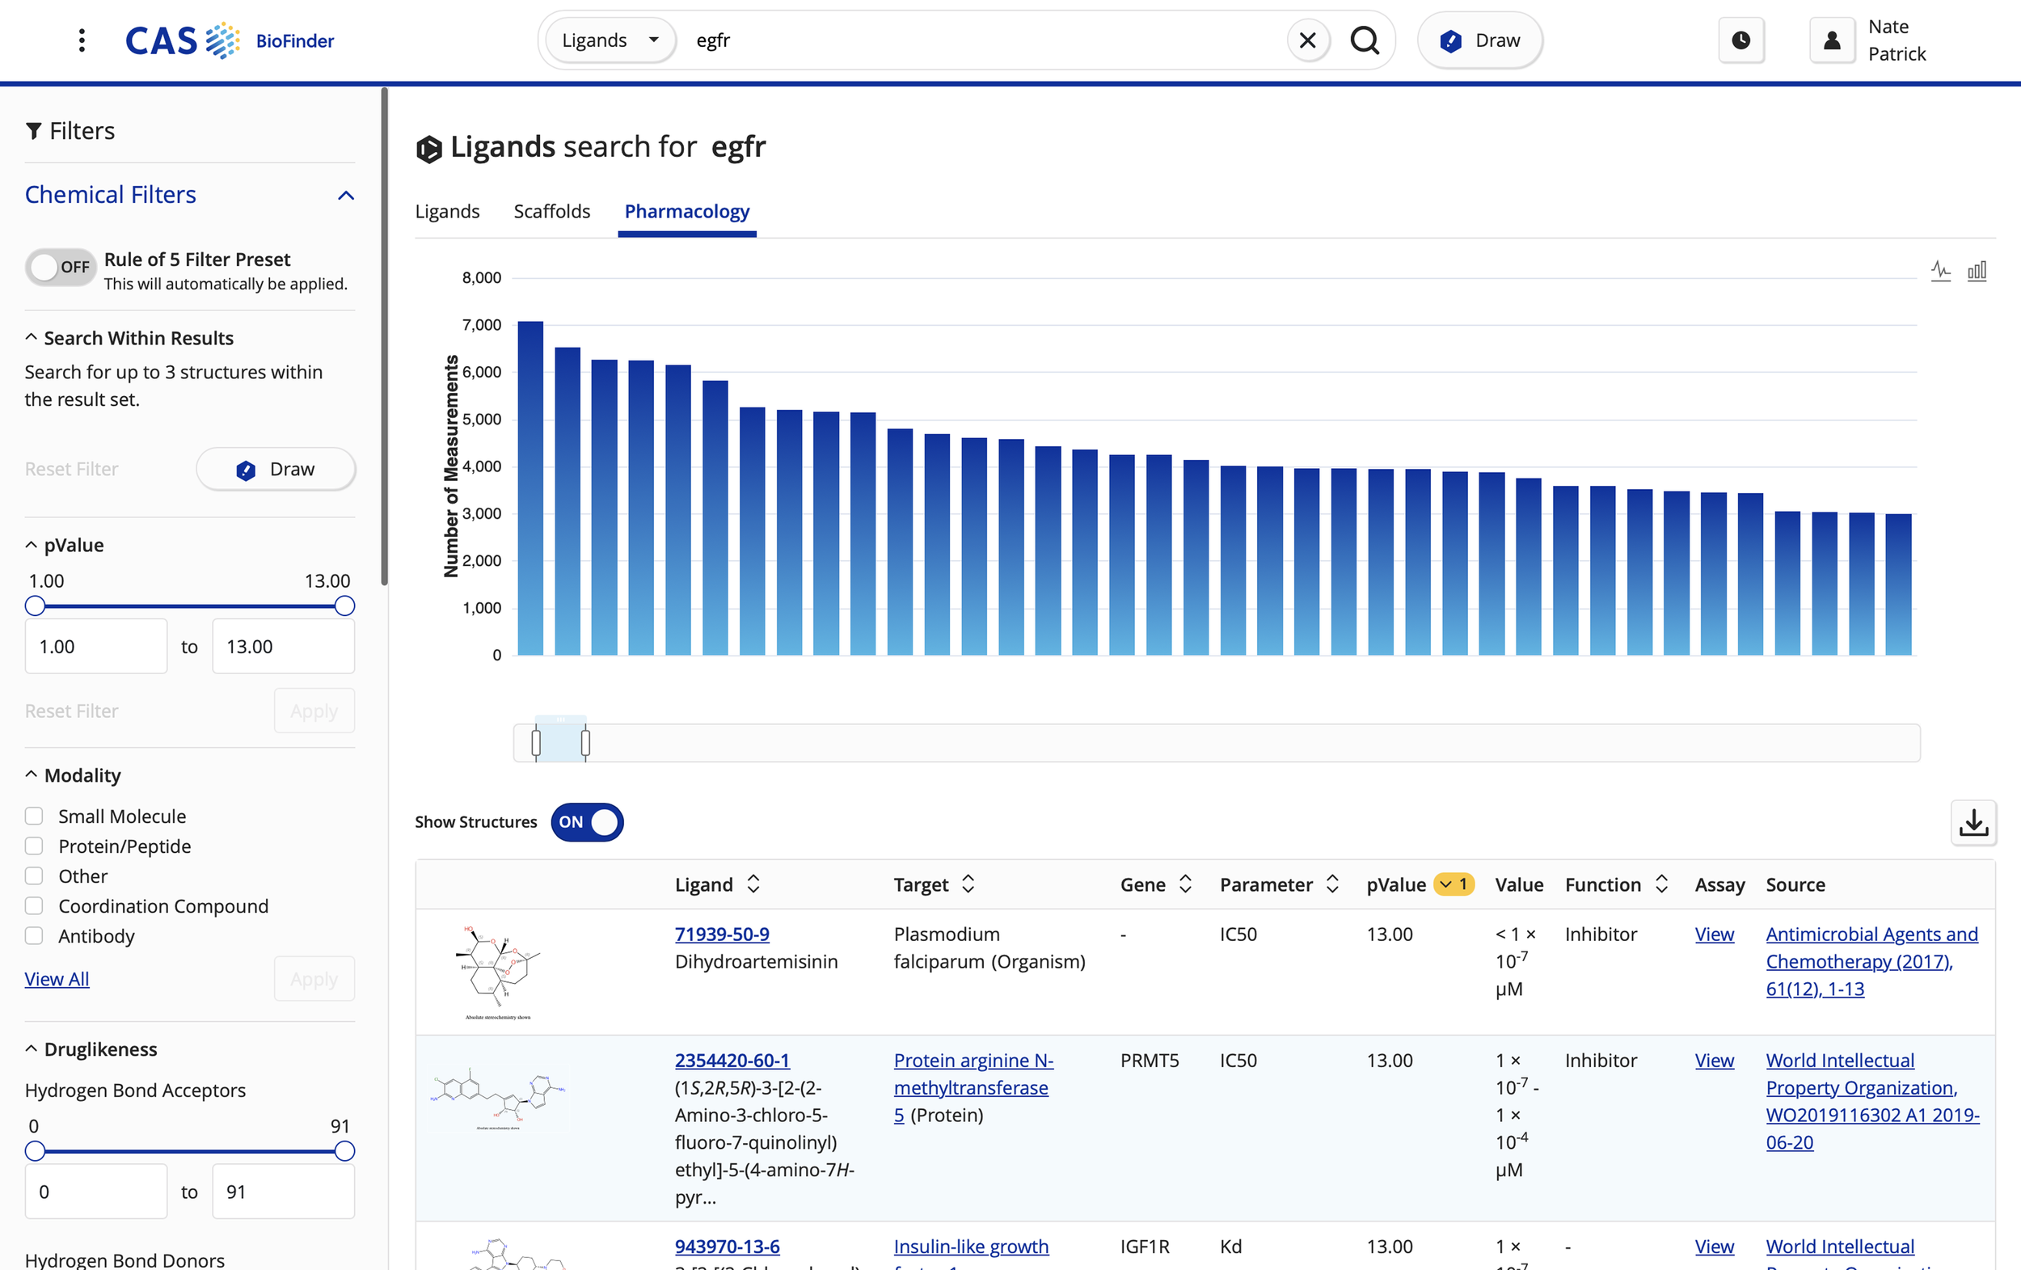The height and width of the screenshot is (1270, 2021).
Task: Switch the chart to line view
Action: pyautogui.click(x=1941, y=270)
